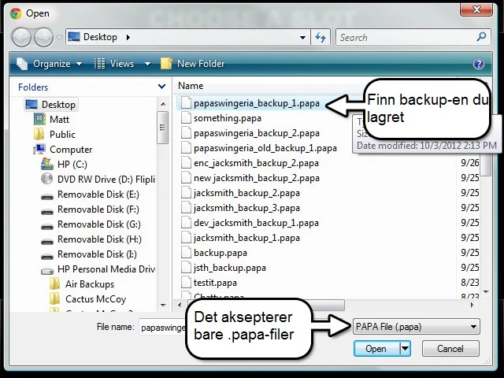Click into the File name input field
The width and height of the screenshot is (504, 378).
click(163, 328)
